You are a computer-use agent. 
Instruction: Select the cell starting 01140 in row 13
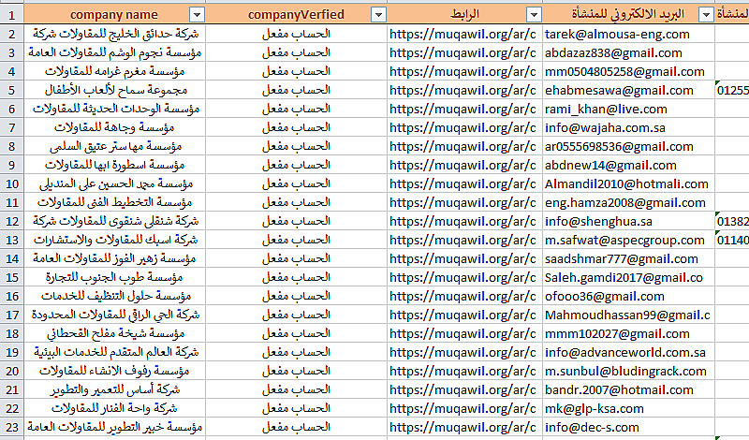732,240
